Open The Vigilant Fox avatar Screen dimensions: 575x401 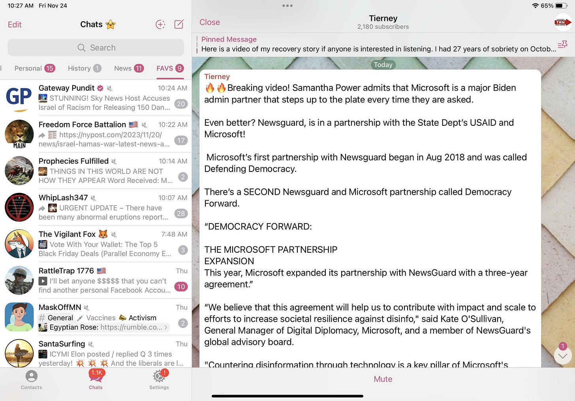19,244
